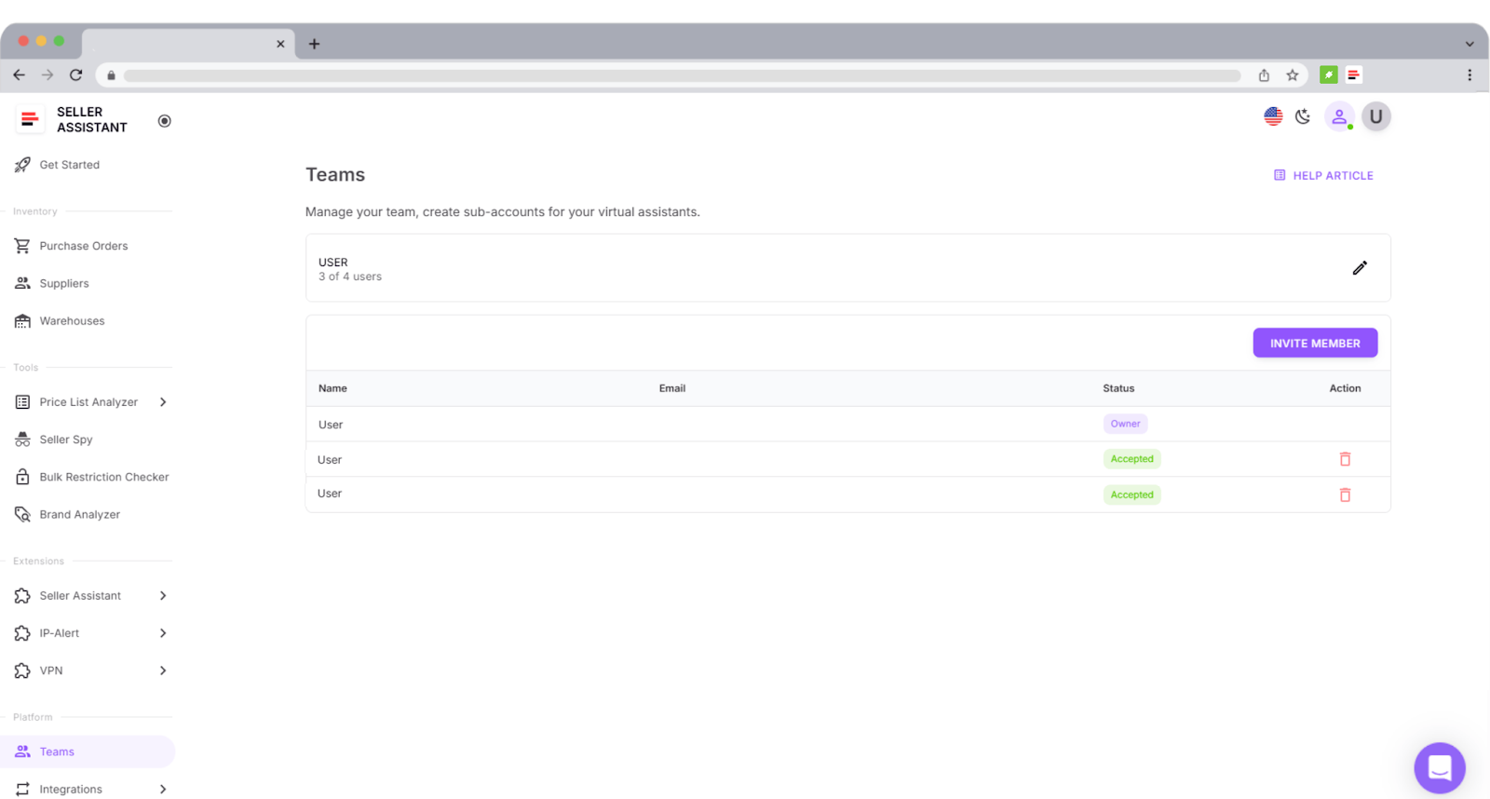
Task: Click the browser address bar
Action: pyautogui.click(x=682, y=75)
